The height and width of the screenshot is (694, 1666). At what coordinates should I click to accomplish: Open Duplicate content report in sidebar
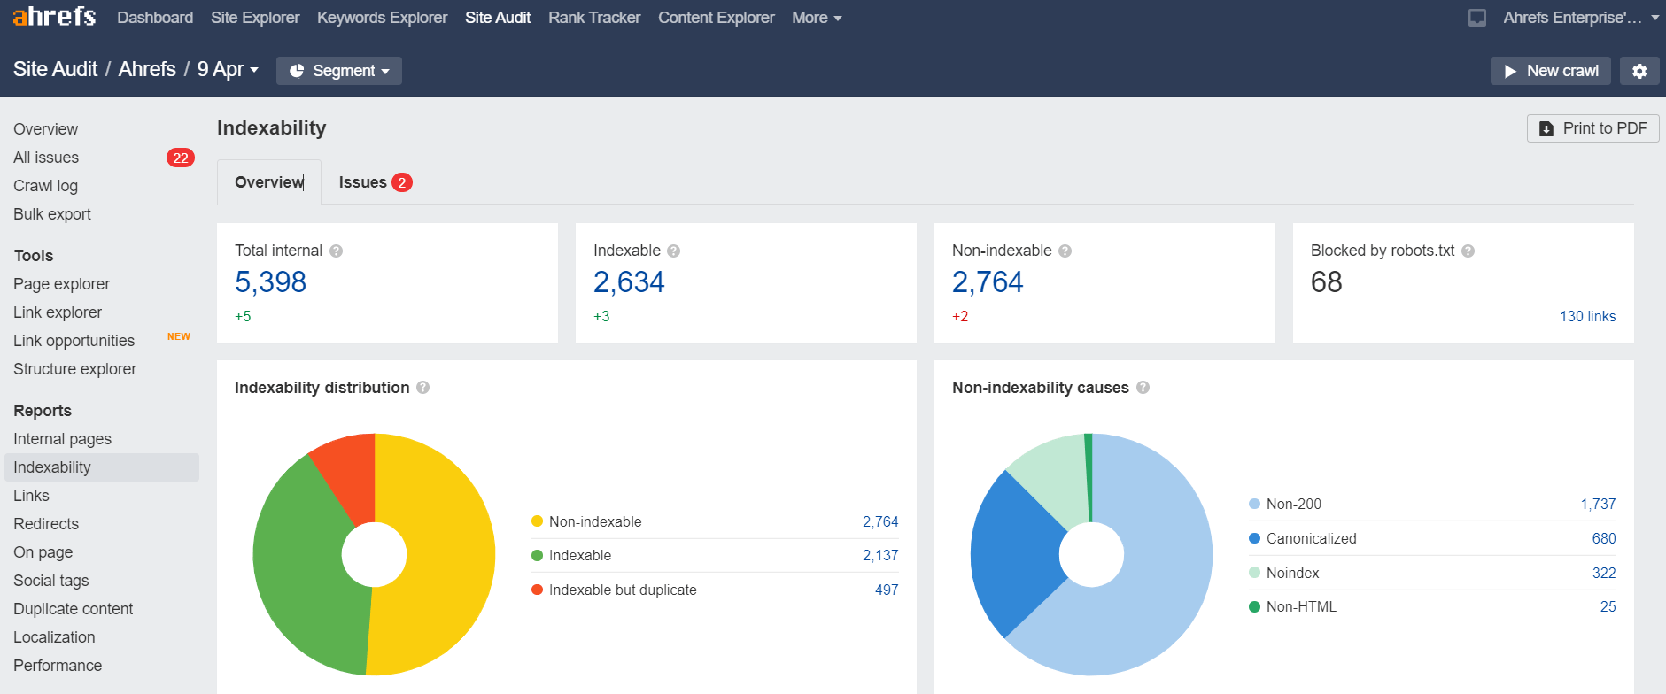point(74,609)
